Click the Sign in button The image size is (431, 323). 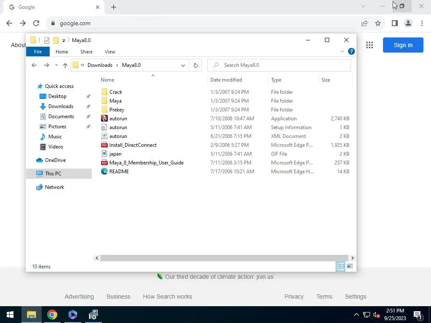point(403,45)
